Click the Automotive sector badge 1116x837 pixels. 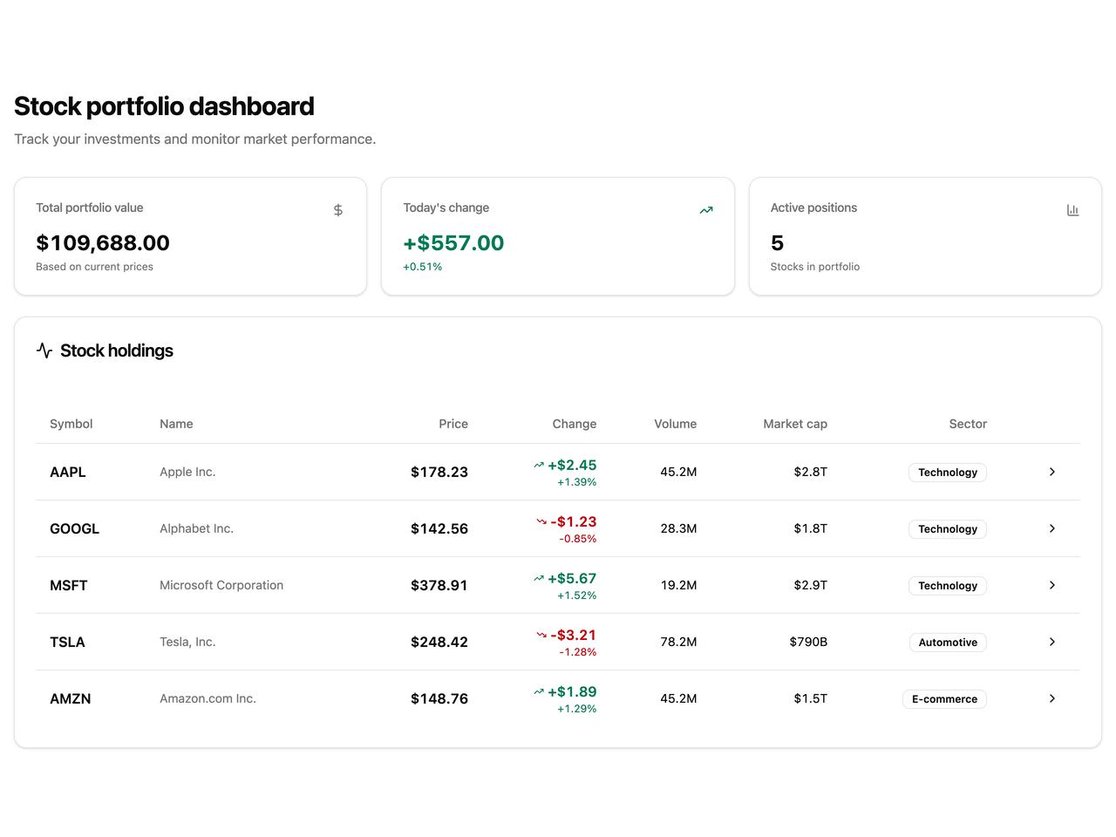click(x=948, y=643)
